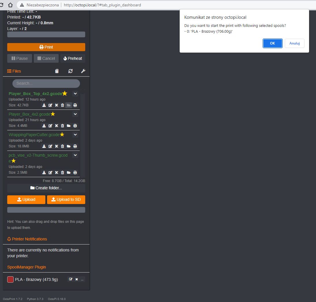The image size is (316, 302).
Task: Deselect spool using the x icon
Action: pos(76,279)
